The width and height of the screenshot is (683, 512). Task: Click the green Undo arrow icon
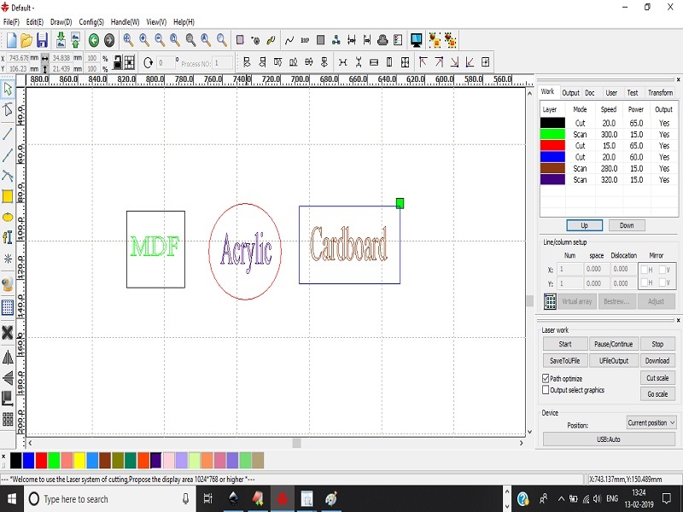click(94, 40)
